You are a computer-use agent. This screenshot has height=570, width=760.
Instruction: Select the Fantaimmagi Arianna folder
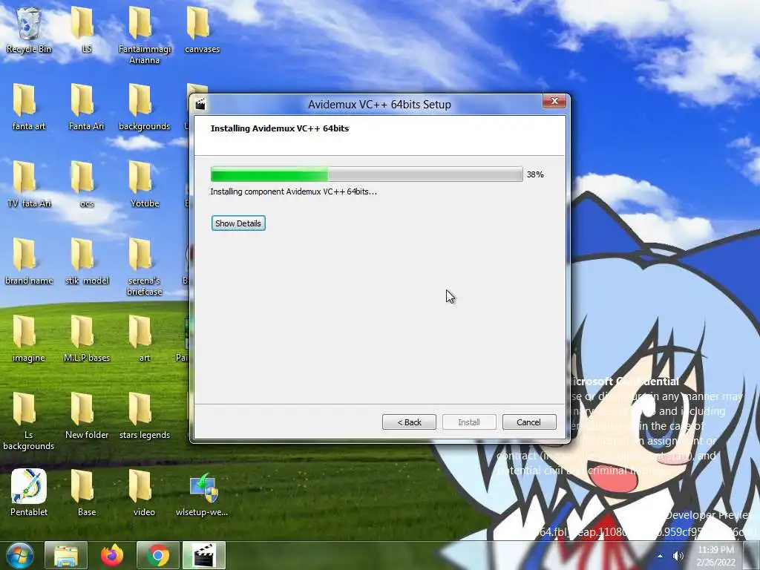145,35
